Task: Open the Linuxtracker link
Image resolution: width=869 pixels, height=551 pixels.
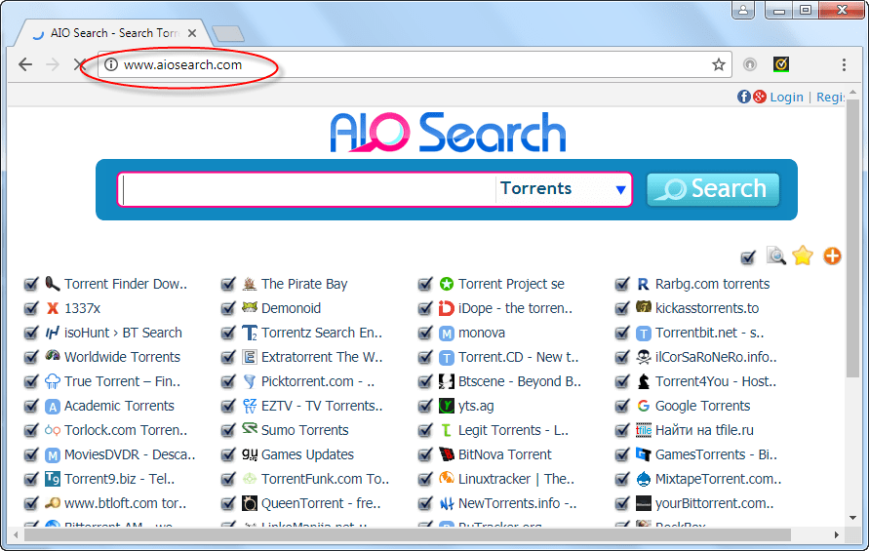Action: 516,479
